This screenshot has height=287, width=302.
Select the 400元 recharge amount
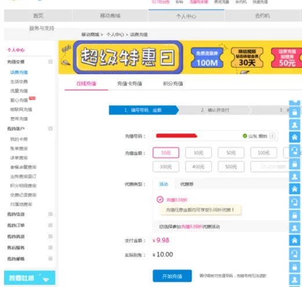point(199,166)
